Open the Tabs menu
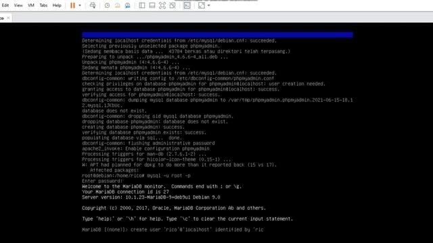Screen dimensions: 433x243 click(x=43, y=5)
